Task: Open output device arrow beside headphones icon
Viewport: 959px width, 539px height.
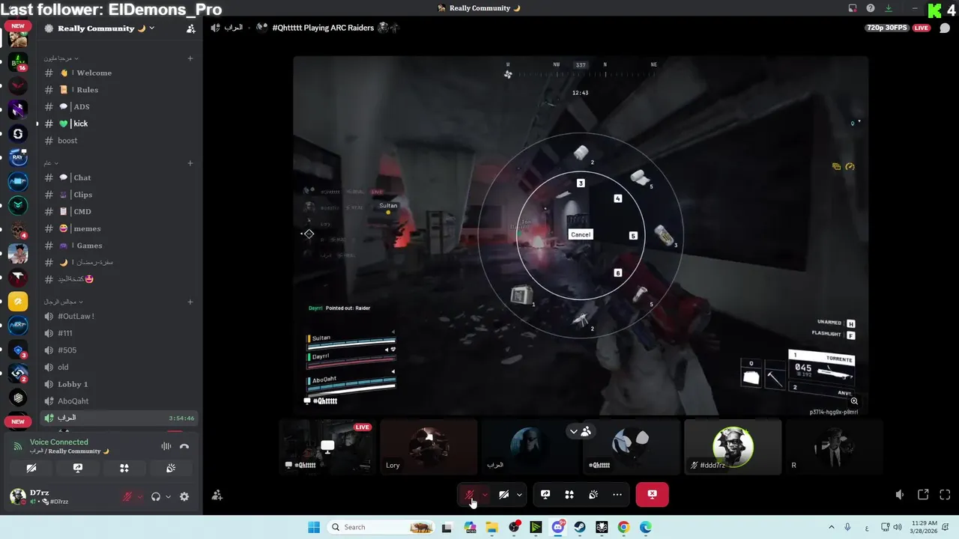Action: pos(168,496)
